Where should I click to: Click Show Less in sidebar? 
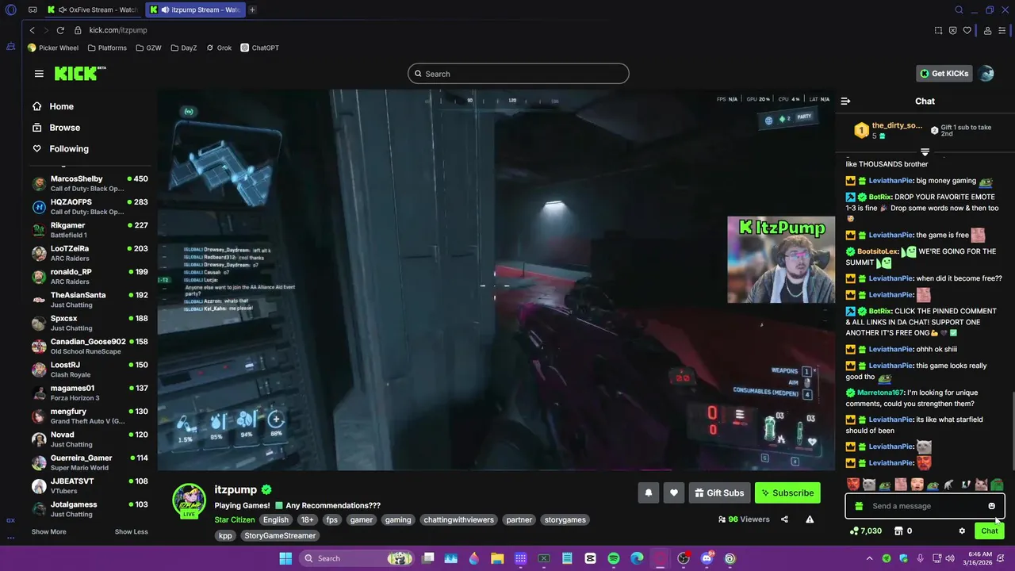coord(132,531)
